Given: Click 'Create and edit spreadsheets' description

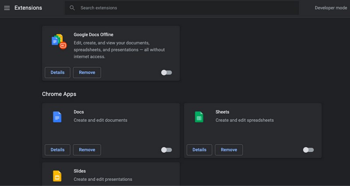Looking at the screenshot, I should click(x=245, y=120).
